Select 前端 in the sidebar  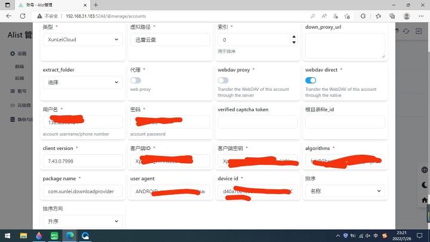pyautogui.click(x=20, y=66)
